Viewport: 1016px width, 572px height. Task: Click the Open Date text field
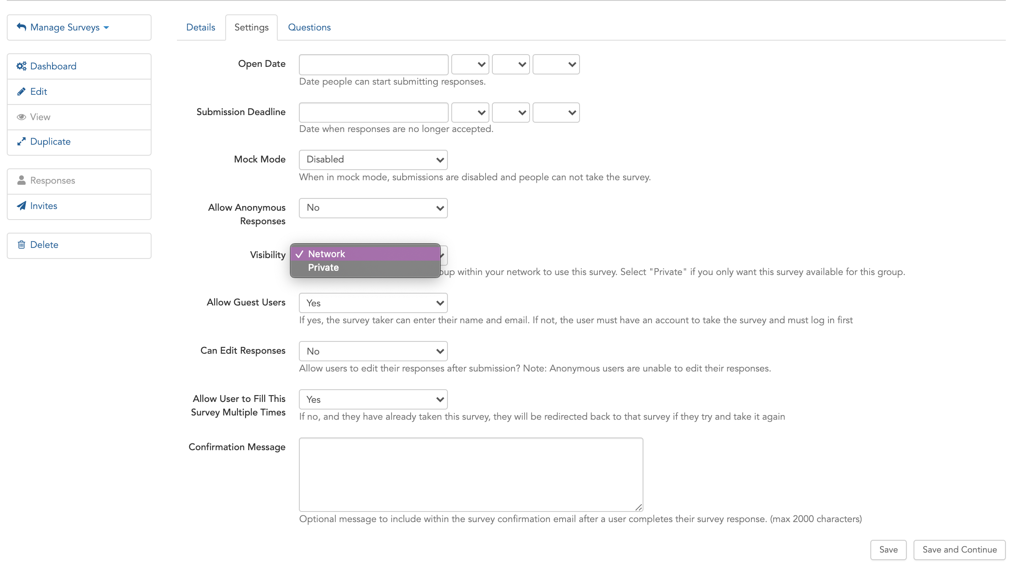[374, 64]
